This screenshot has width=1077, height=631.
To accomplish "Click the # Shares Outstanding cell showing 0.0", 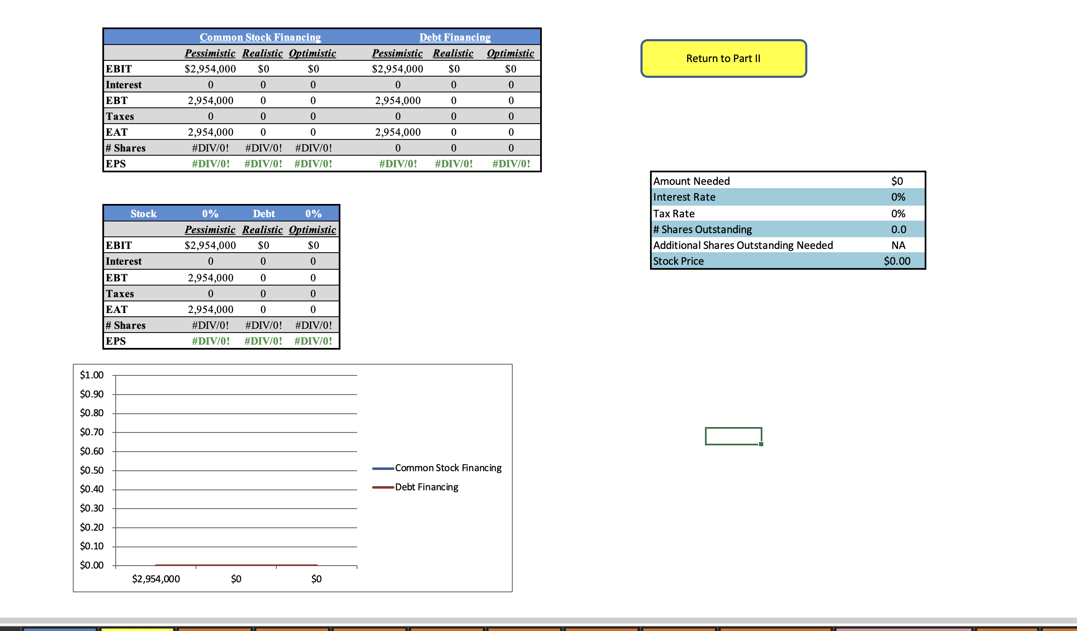I will point(898,229).
